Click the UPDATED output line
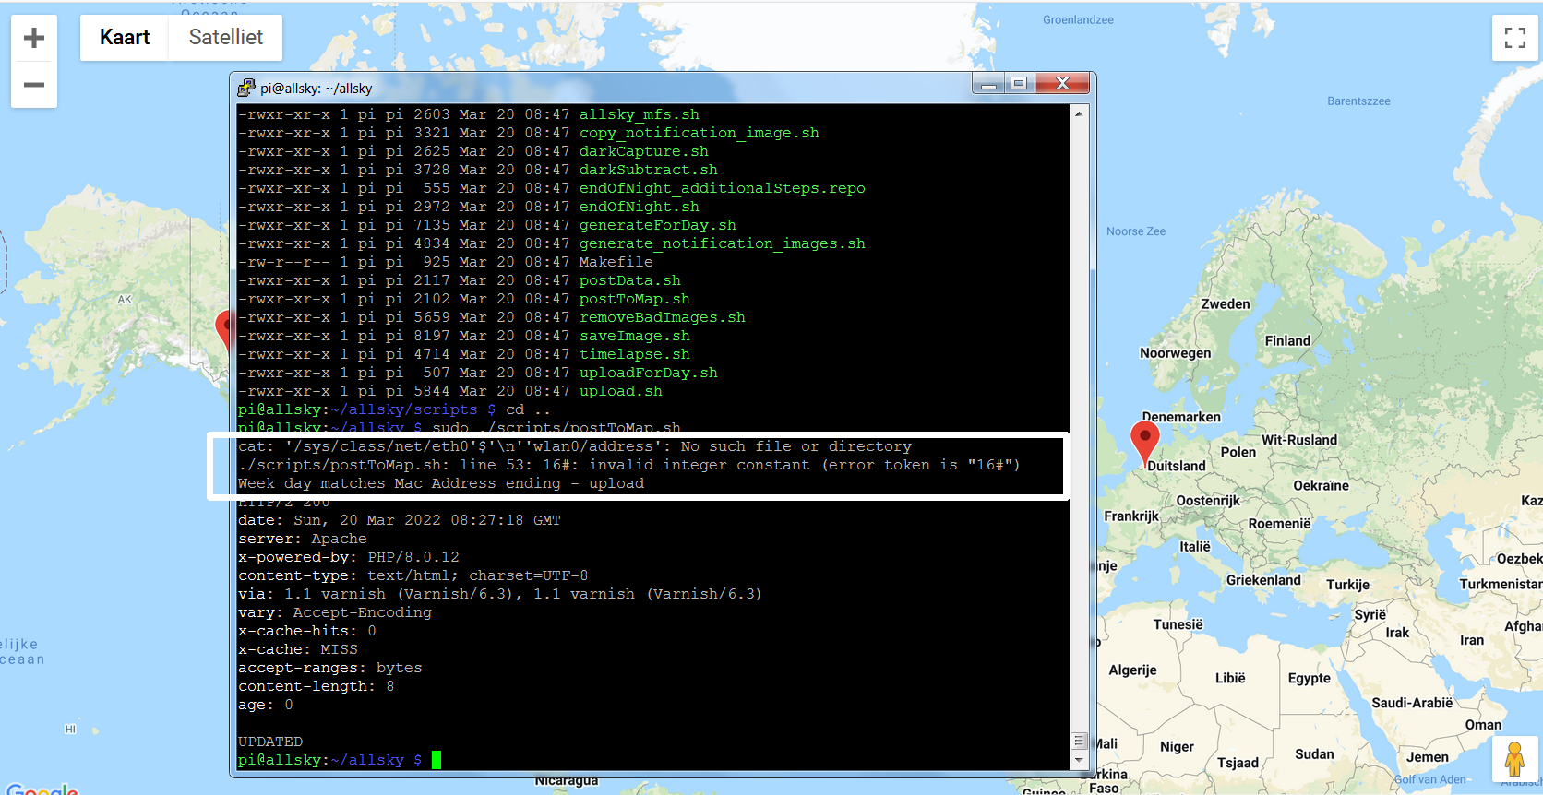Image resolution: width=1543 pixels, height=795 pixels. [270, 742]
